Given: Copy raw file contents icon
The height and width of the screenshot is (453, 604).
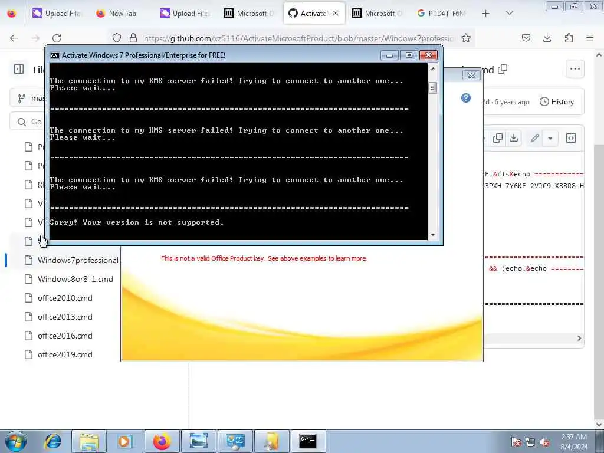Looking at the screenshot, I should pyautogui.click(x=498, y=138).
